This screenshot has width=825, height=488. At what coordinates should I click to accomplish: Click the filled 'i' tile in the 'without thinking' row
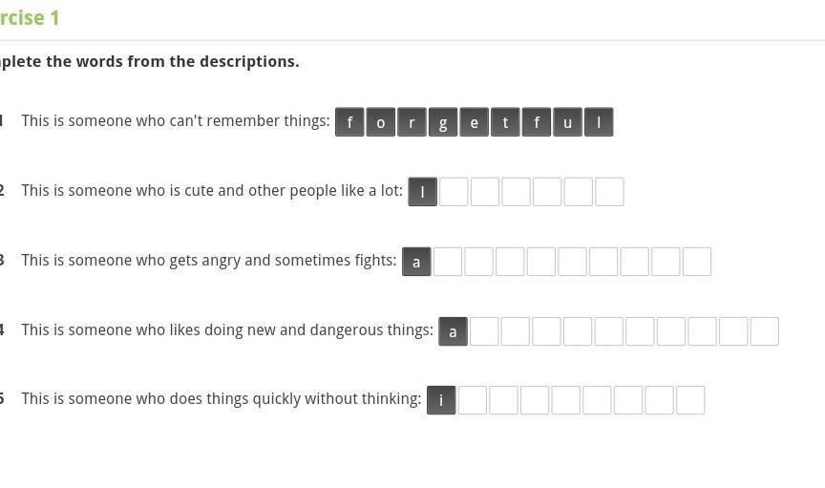tap(441, 400)
